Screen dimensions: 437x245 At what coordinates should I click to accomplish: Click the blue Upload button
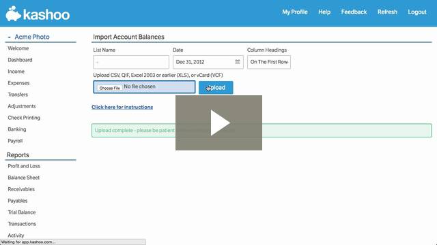click(x=216, y=88)
